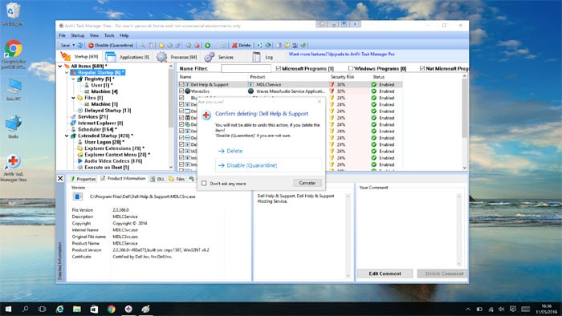This screenshot has height=316, width=562.
Task: Switch to the Startup [609] tab
Action: tap(79, 57)
